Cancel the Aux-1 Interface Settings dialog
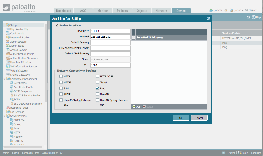The width and height of the screenshot is (263, 156). click(199, 118)
